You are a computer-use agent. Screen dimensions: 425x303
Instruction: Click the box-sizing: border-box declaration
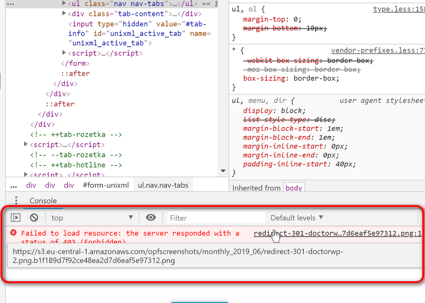(x=291, y=79)
